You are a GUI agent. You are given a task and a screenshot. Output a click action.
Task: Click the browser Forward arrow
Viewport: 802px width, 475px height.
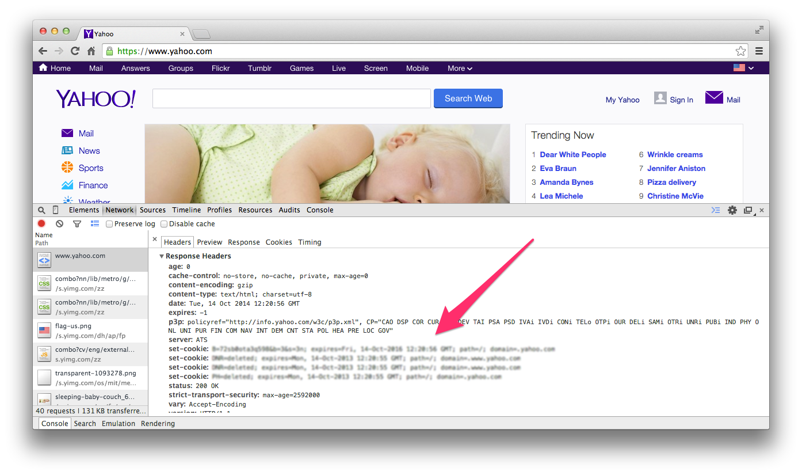(x=59, y=51)
